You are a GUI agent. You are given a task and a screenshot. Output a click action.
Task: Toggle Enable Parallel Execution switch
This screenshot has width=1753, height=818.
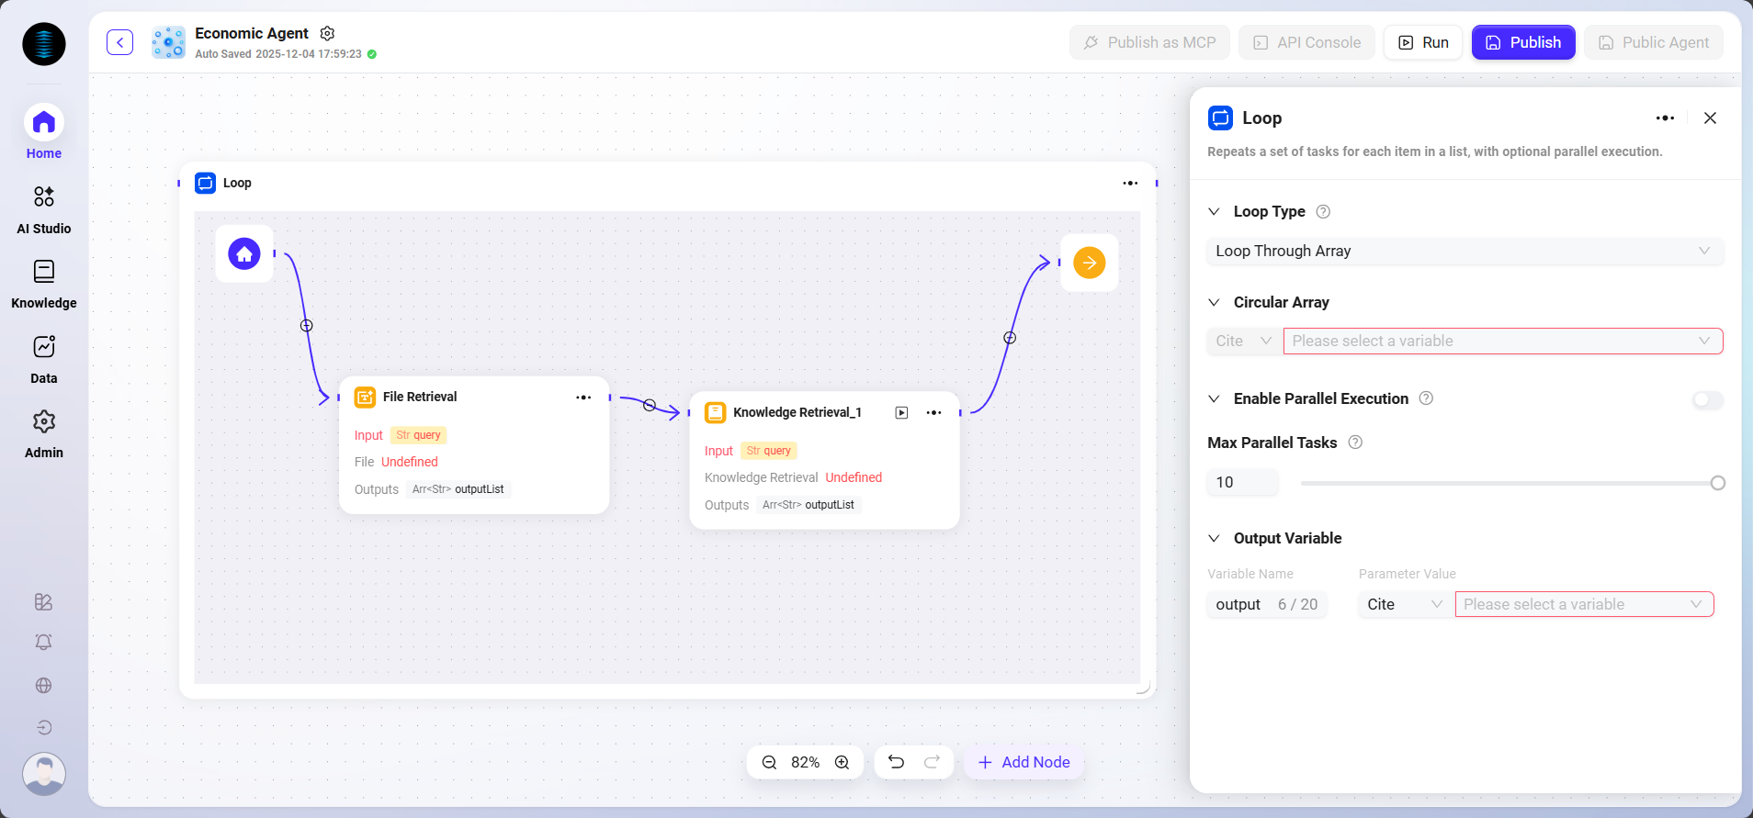tap(1707, 399)
